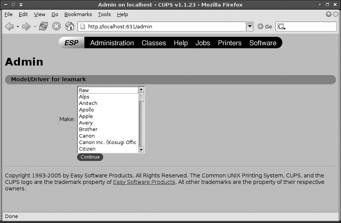Viewport: 341px width, 223px height.
Task: Click the ESP logo in the CUPS navigation bar
Action: [71, 43]
